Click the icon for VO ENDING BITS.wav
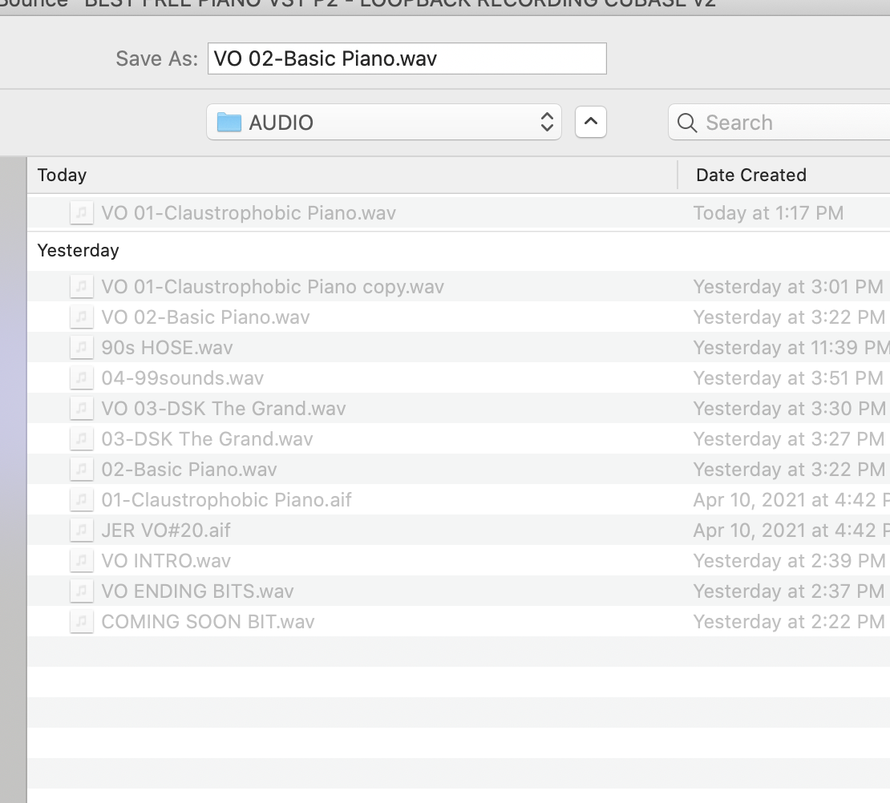Screen dimensions: 890x803 click(x=80, y=591)
